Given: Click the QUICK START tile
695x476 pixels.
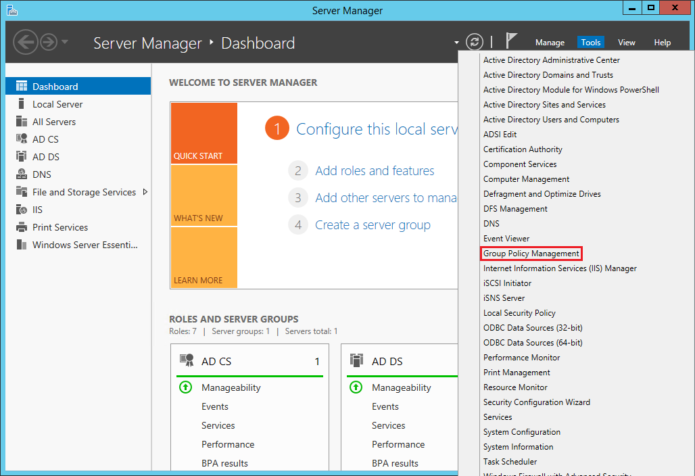Looking at the screenshot, I should coord(204,133).
